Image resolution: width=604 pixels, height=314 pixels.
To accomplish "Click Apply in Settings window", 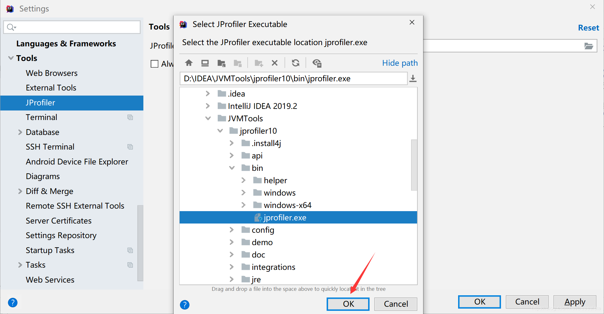I will coord(575,302).
